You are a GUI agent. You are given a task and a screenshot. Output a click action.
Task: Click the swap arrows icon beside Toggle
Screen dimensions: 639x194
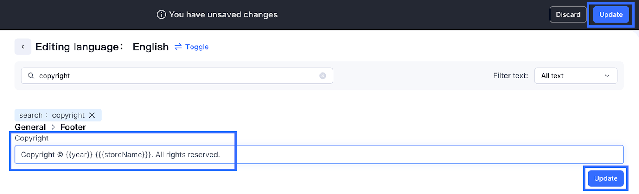178,47
